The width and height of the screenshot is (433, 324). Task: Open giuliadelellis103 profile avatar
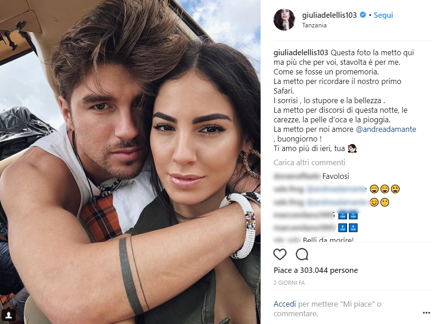[x=284, y=20]
